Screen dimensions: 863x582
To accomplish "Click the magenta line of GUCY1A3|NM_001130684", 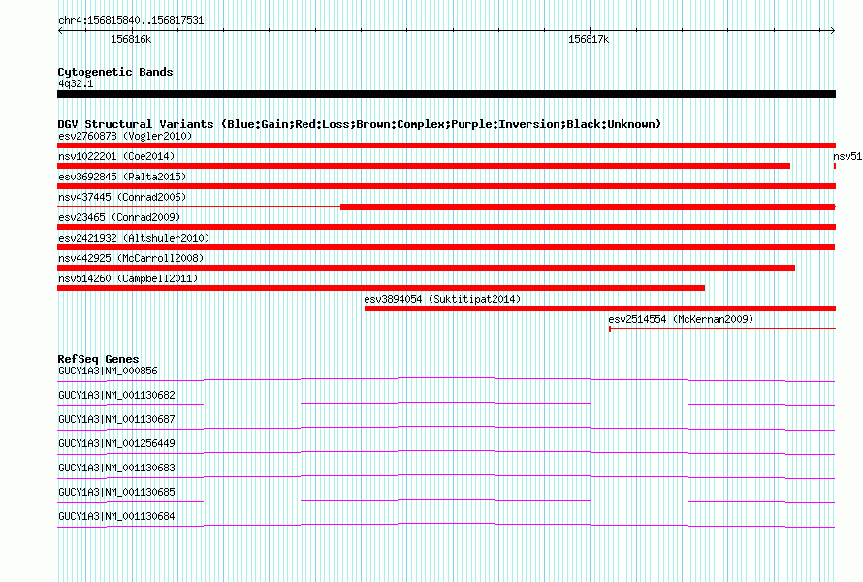I will pos(446,525).
